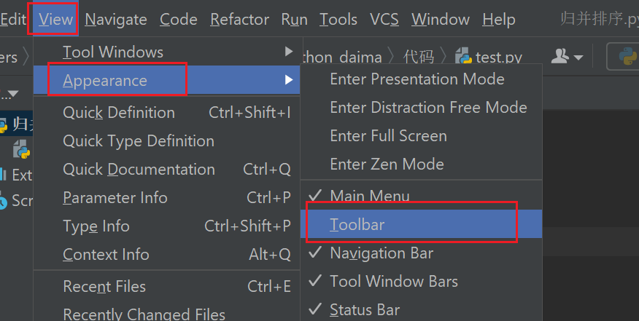Open the Navigate menu
Screen dimensions: 639x321
(116, 19)
